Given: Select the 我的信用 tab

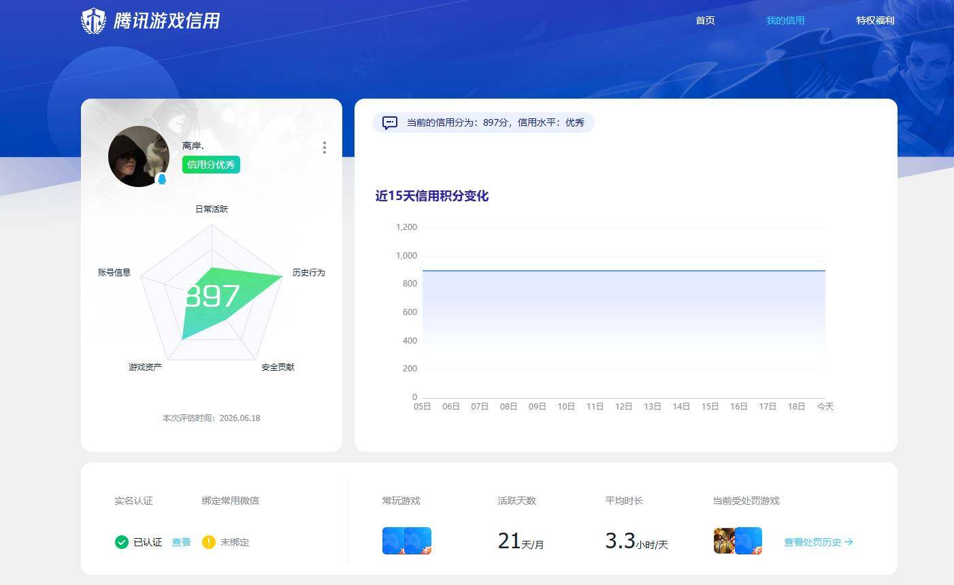Looking at the screenshot, I should (x=785, y=20).
